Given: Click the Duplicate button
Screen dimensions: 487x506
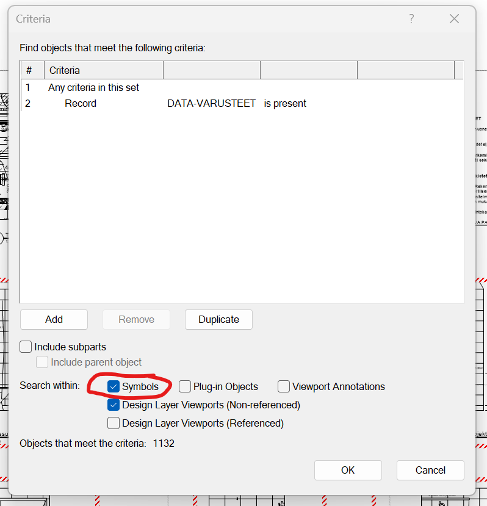Looking at the screenshot, I should tap(218, 319).
